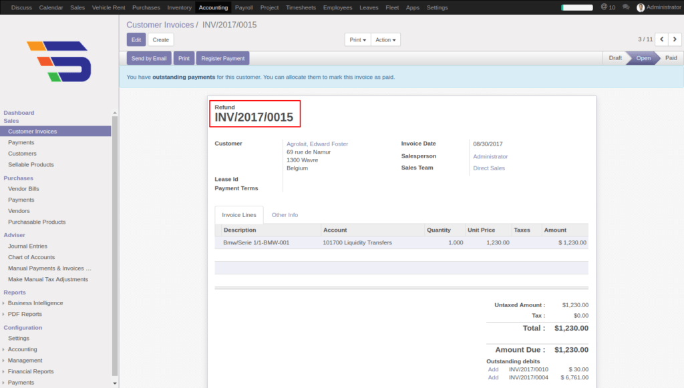Open the messages notification counter @10

608,7
